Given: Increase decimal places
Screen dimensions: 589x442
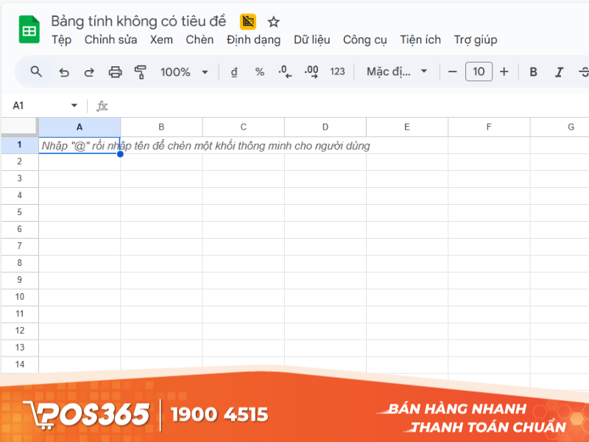Looking at the screenshot, I should tap(311, 71).
